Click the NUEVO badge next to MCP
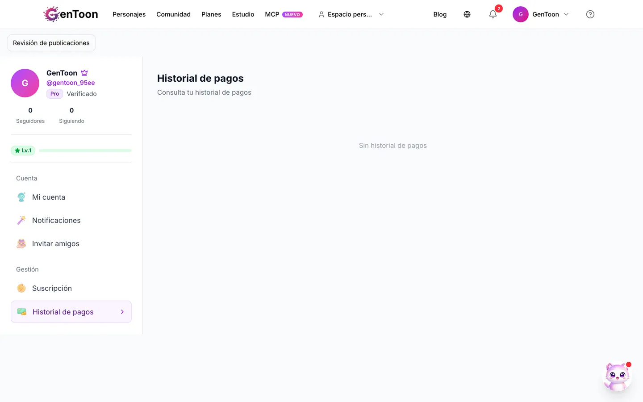Viewport: 643px width, 402px height. click(292, 15)
